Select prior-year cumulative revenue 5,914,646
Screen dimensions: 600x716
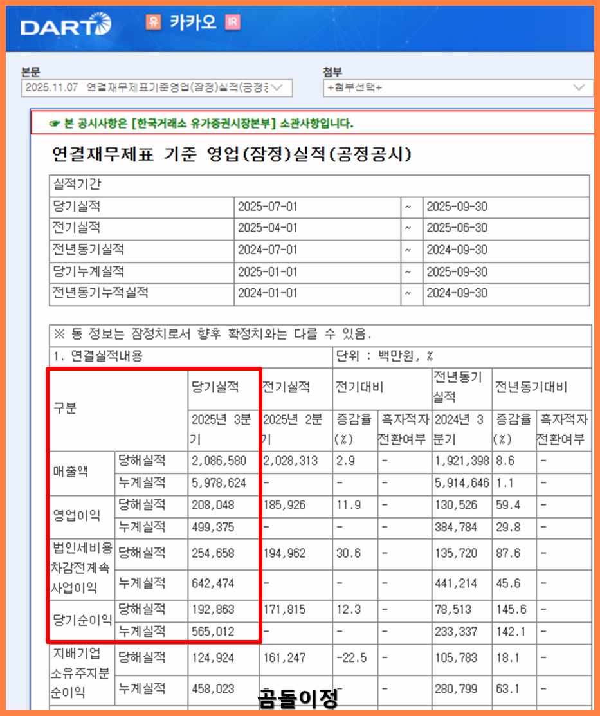(462, 483)
